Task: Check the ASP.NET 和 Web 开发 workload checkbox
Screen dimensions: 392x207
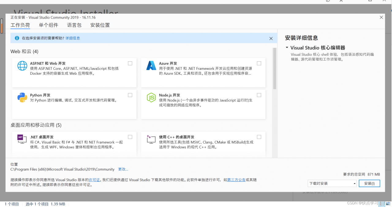Action: (130, 63)
